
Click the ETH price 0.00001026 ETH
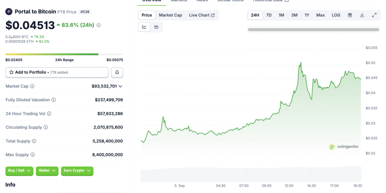pos(20,41)
